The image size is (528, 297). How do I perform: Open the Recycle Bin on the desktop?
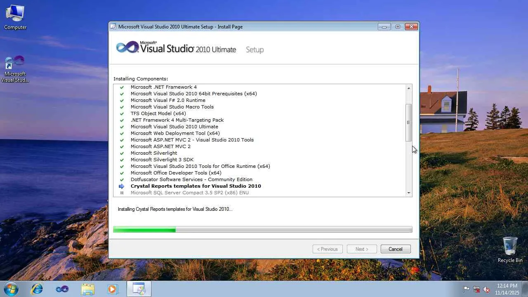click(510, 250)
